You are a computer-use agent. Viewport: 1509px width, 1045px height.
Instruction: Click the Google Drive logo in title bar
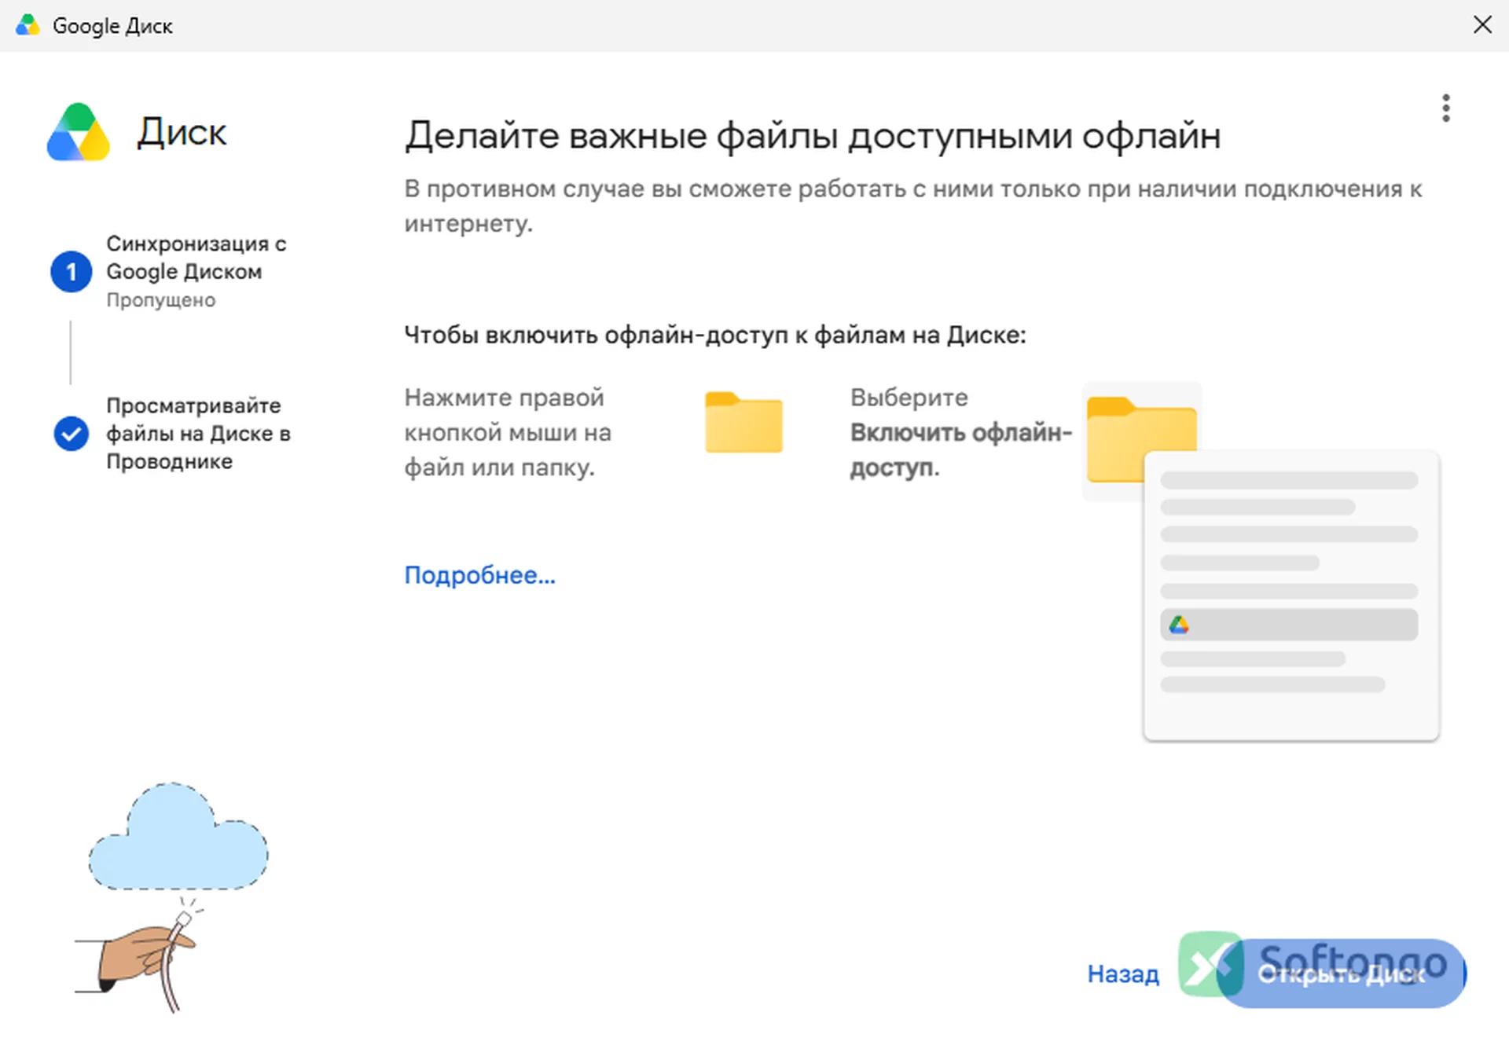[x=28, y=25]
